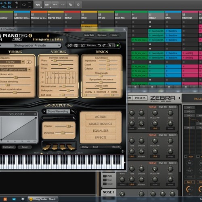Click next-preset arrow right of Steingraeber Prelude
The height and width of the screenshot is (202, 202).
pyautogui.click(x=59, y=46)
